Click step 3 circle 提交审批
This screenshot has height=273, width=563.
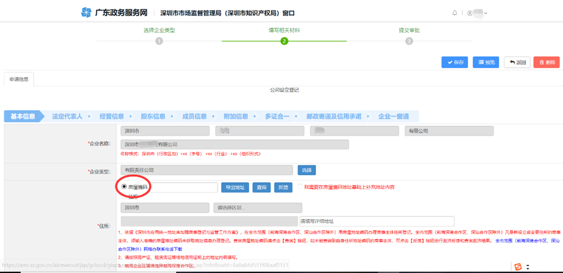409,41
